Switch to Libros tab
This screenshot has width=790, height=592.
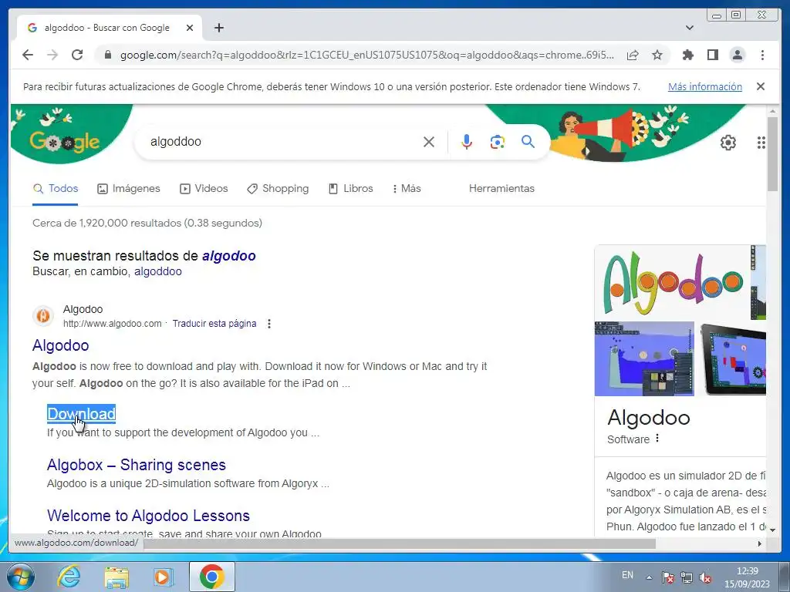[x=351, y=188]
